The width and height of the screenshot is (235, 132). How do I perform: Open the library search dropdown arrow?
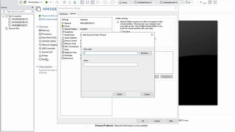tap(32, 11)
